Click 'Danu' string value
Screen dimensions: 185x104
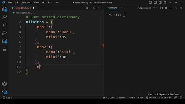(66, 32)
